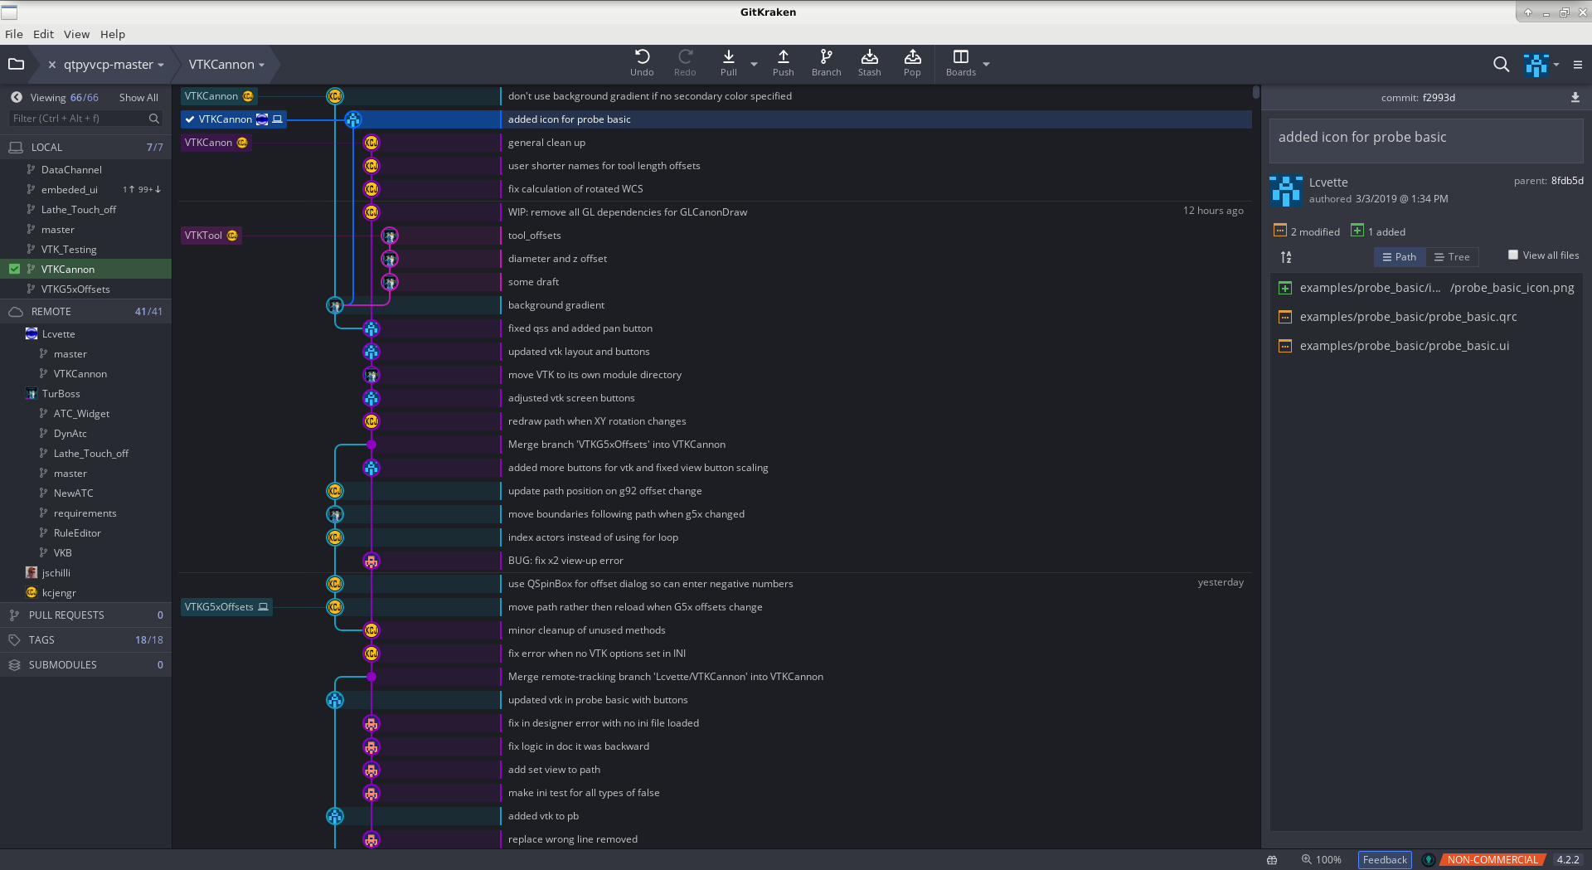This screenshot has height=870, width=1592.
Task: Enable the View all files checkbox
Action: pos(1513,255)
